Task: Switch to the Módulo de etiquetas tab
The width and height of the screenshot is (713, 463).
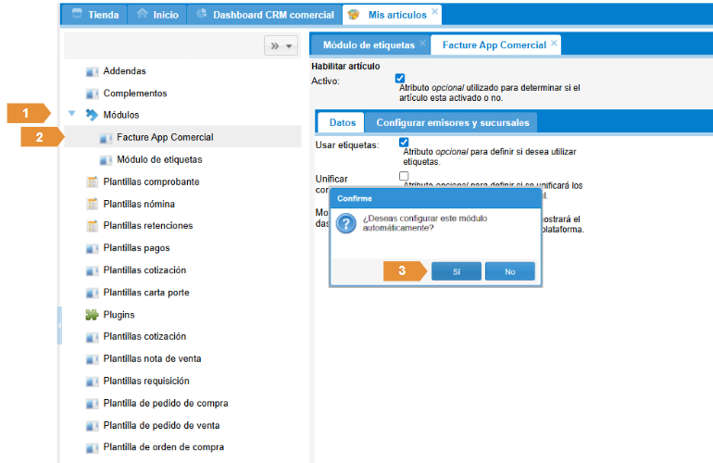Action: tap(369, 45)
